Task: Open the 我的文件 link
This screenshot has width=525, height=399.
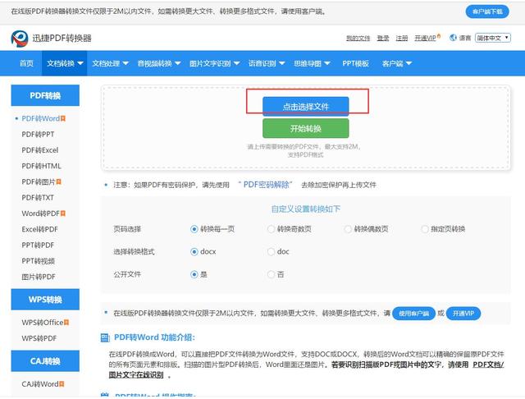Action: pyautogui.click(x=358, y=39)
